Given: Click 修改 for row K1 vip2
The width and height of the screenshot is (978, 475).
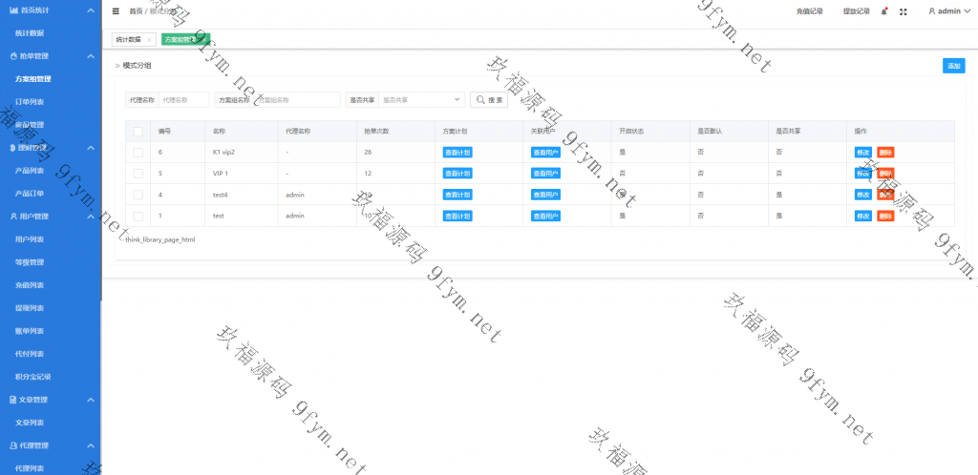Looking at the screenshot, I should 863,152.
